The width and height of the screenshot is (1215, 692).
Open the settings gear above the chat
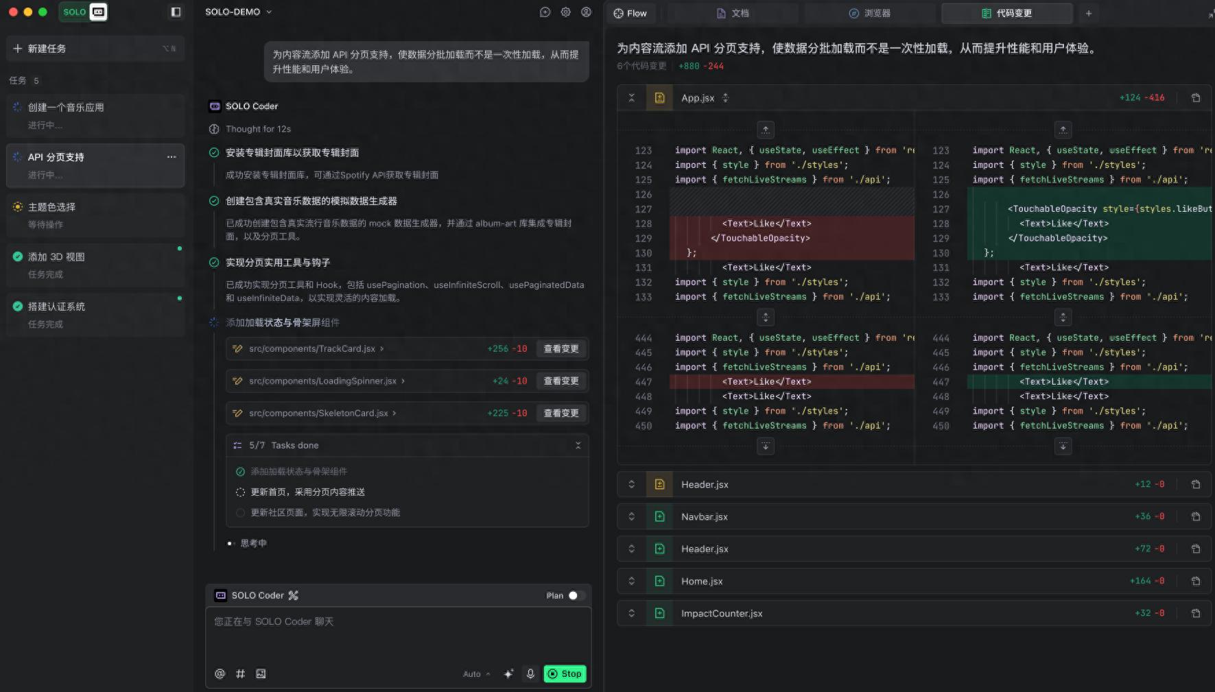coord(565,12)
